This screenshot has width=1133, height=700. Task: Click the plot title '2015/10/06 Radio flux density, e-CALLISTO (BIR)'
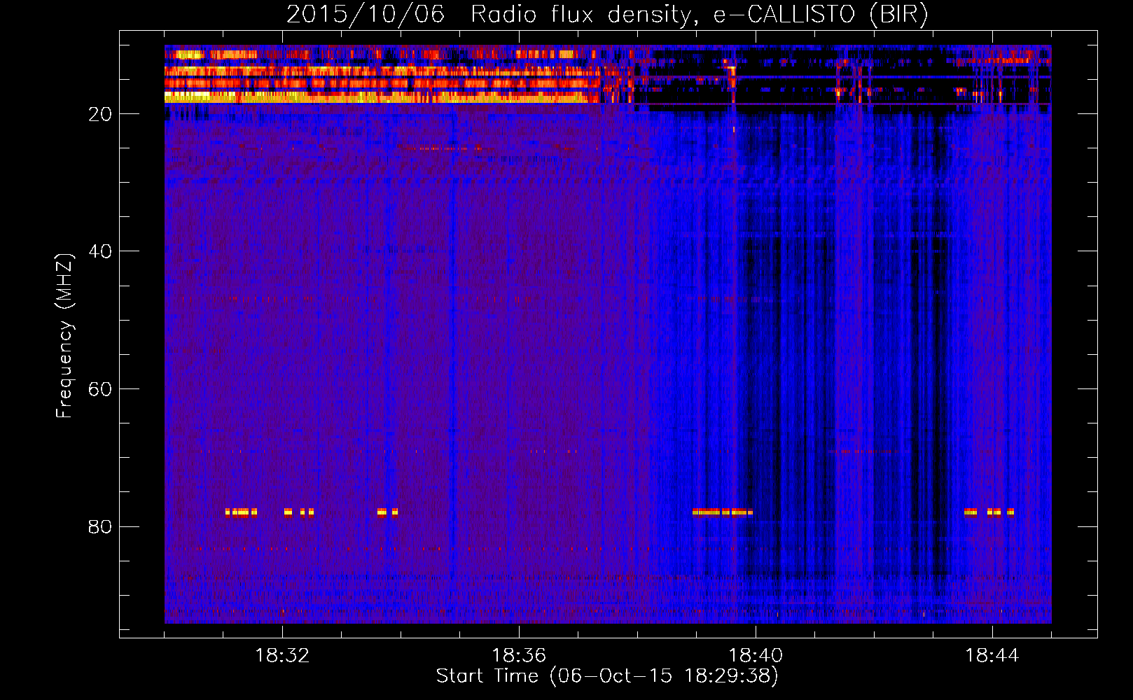607,15
